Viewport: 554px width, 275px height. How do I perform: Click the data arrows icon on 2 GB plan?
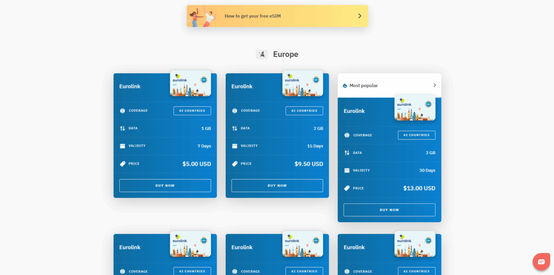click(235, 129)
